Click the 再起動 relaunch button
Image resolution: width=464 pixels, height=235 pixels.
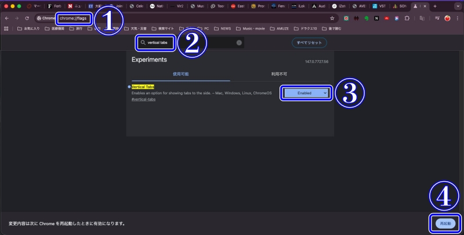click(x=445, y=223)
